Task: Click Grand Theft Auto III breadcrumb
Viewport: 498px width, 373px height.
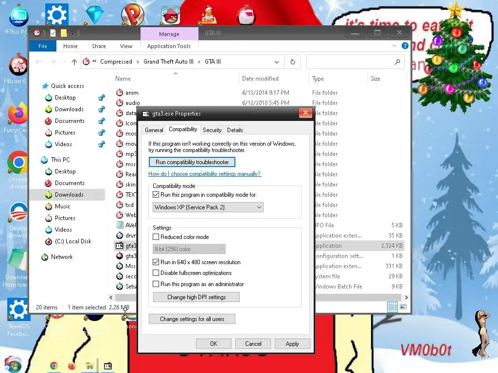Action: 168,62
